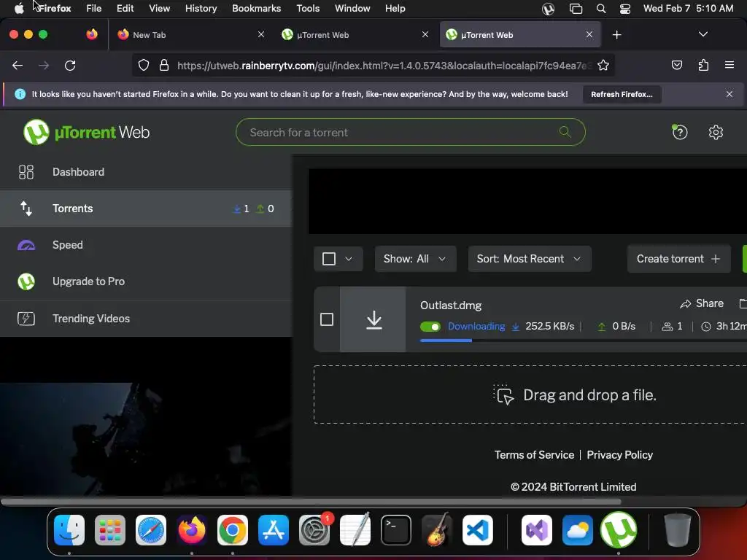Open the Show: All filter dropdown
Screen dimensions: 747x560
[x=415, y=259]
